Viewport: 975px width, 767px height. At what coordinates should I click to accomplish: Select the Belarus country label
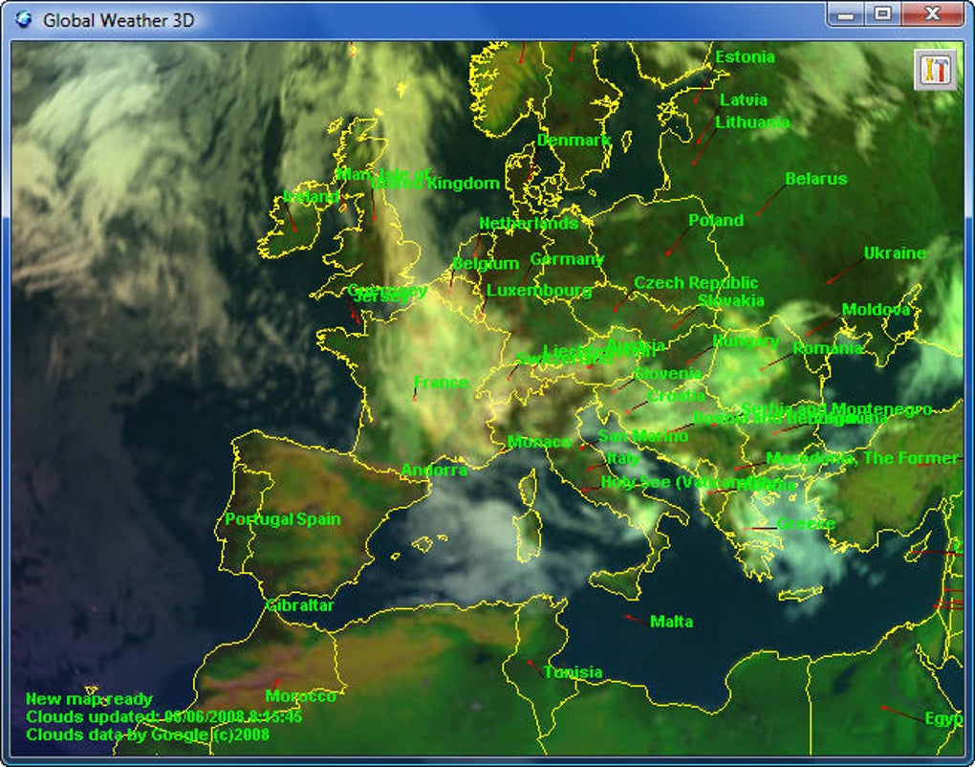coord(815,179)
